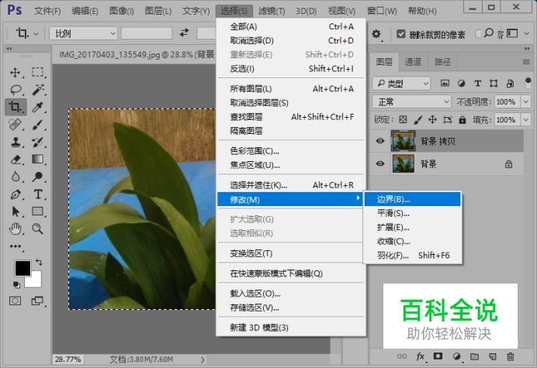Click the delete layer trash icon
537x368 pixels.
[x=510, y=356]
